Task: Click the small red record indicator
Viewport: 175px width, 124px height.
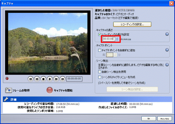Action: [x=7, y=79]
